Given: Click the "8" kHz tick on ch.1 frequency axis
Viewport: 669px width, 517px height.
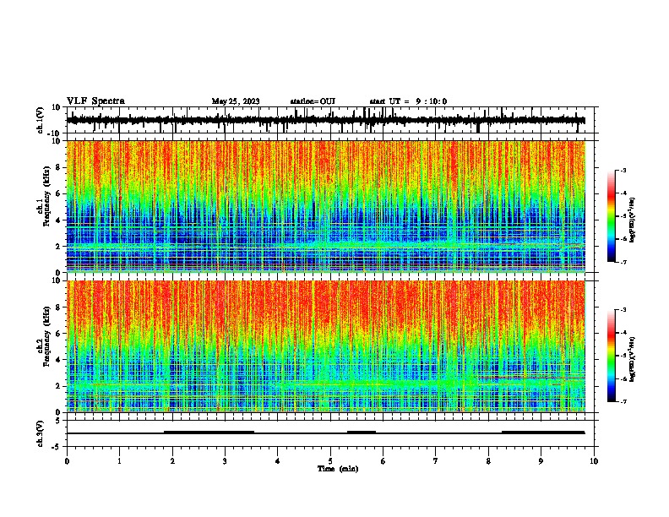Looking at the screenshot, I should point(58,167).
